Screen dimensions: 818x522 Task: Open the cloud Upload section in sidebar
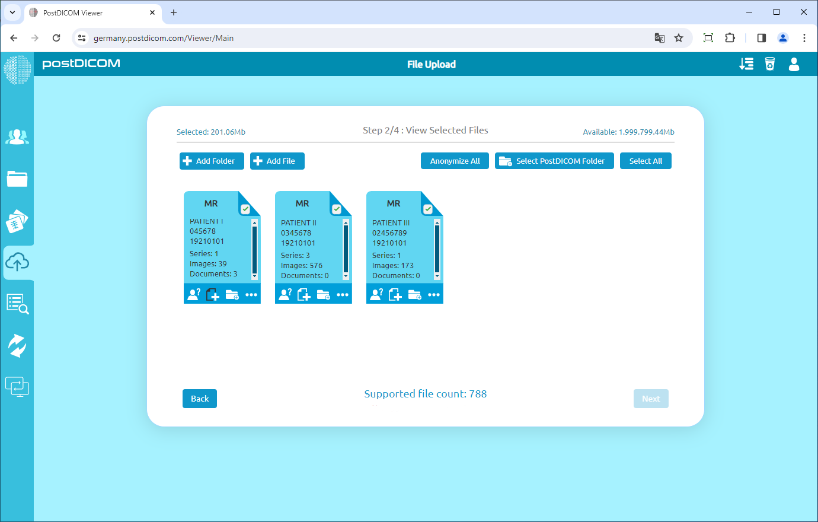[x=17, y=262]
